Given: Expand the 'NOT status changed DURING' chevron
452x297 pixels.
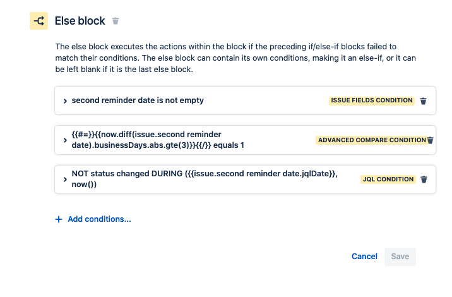Looking at the screenshot, I should click(x=65, y=179).
